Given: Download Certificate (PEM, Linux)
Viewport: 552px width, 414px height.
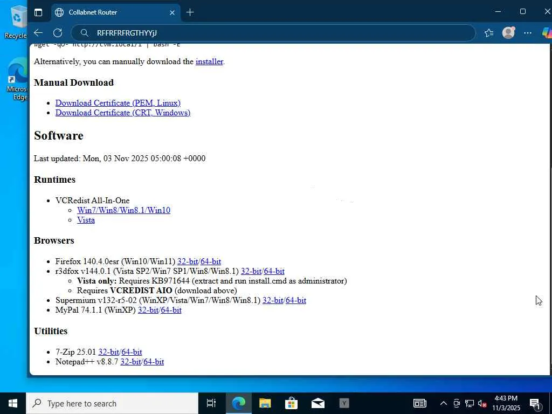Looking at the screenshot, I should point(118,103).
